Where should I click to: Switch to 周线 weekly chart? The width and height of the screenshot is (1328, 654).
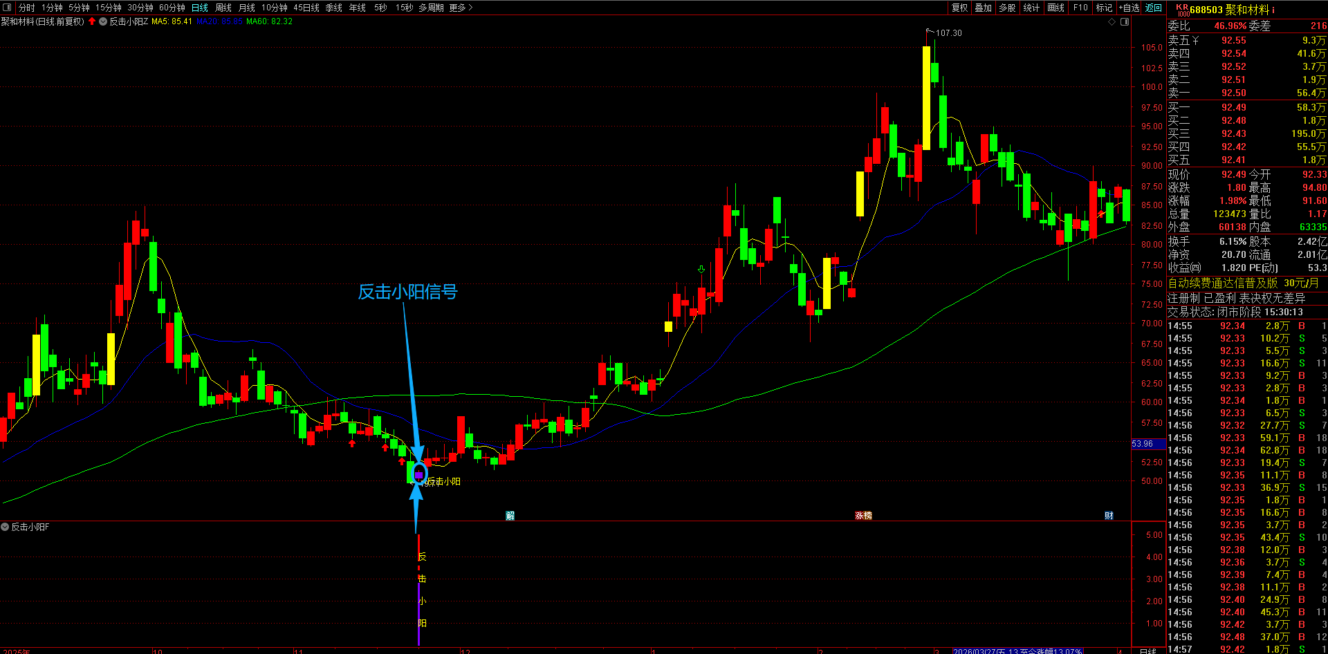point(223,8)
